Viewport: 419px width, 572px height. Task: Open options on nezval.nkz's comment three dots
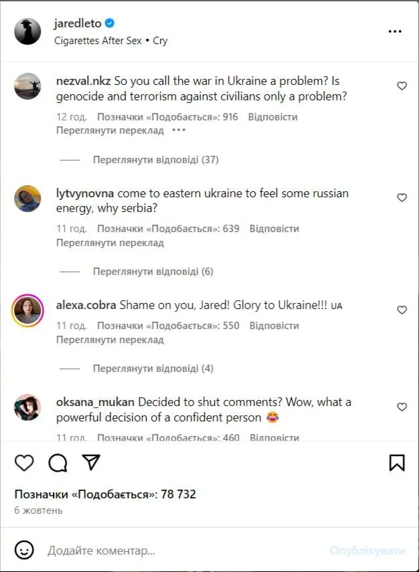tap(178, 132)
